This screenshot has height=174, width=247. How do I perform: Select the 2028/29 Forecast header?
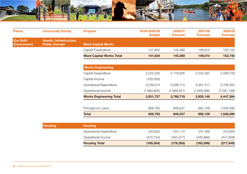[x=228, y=33]
